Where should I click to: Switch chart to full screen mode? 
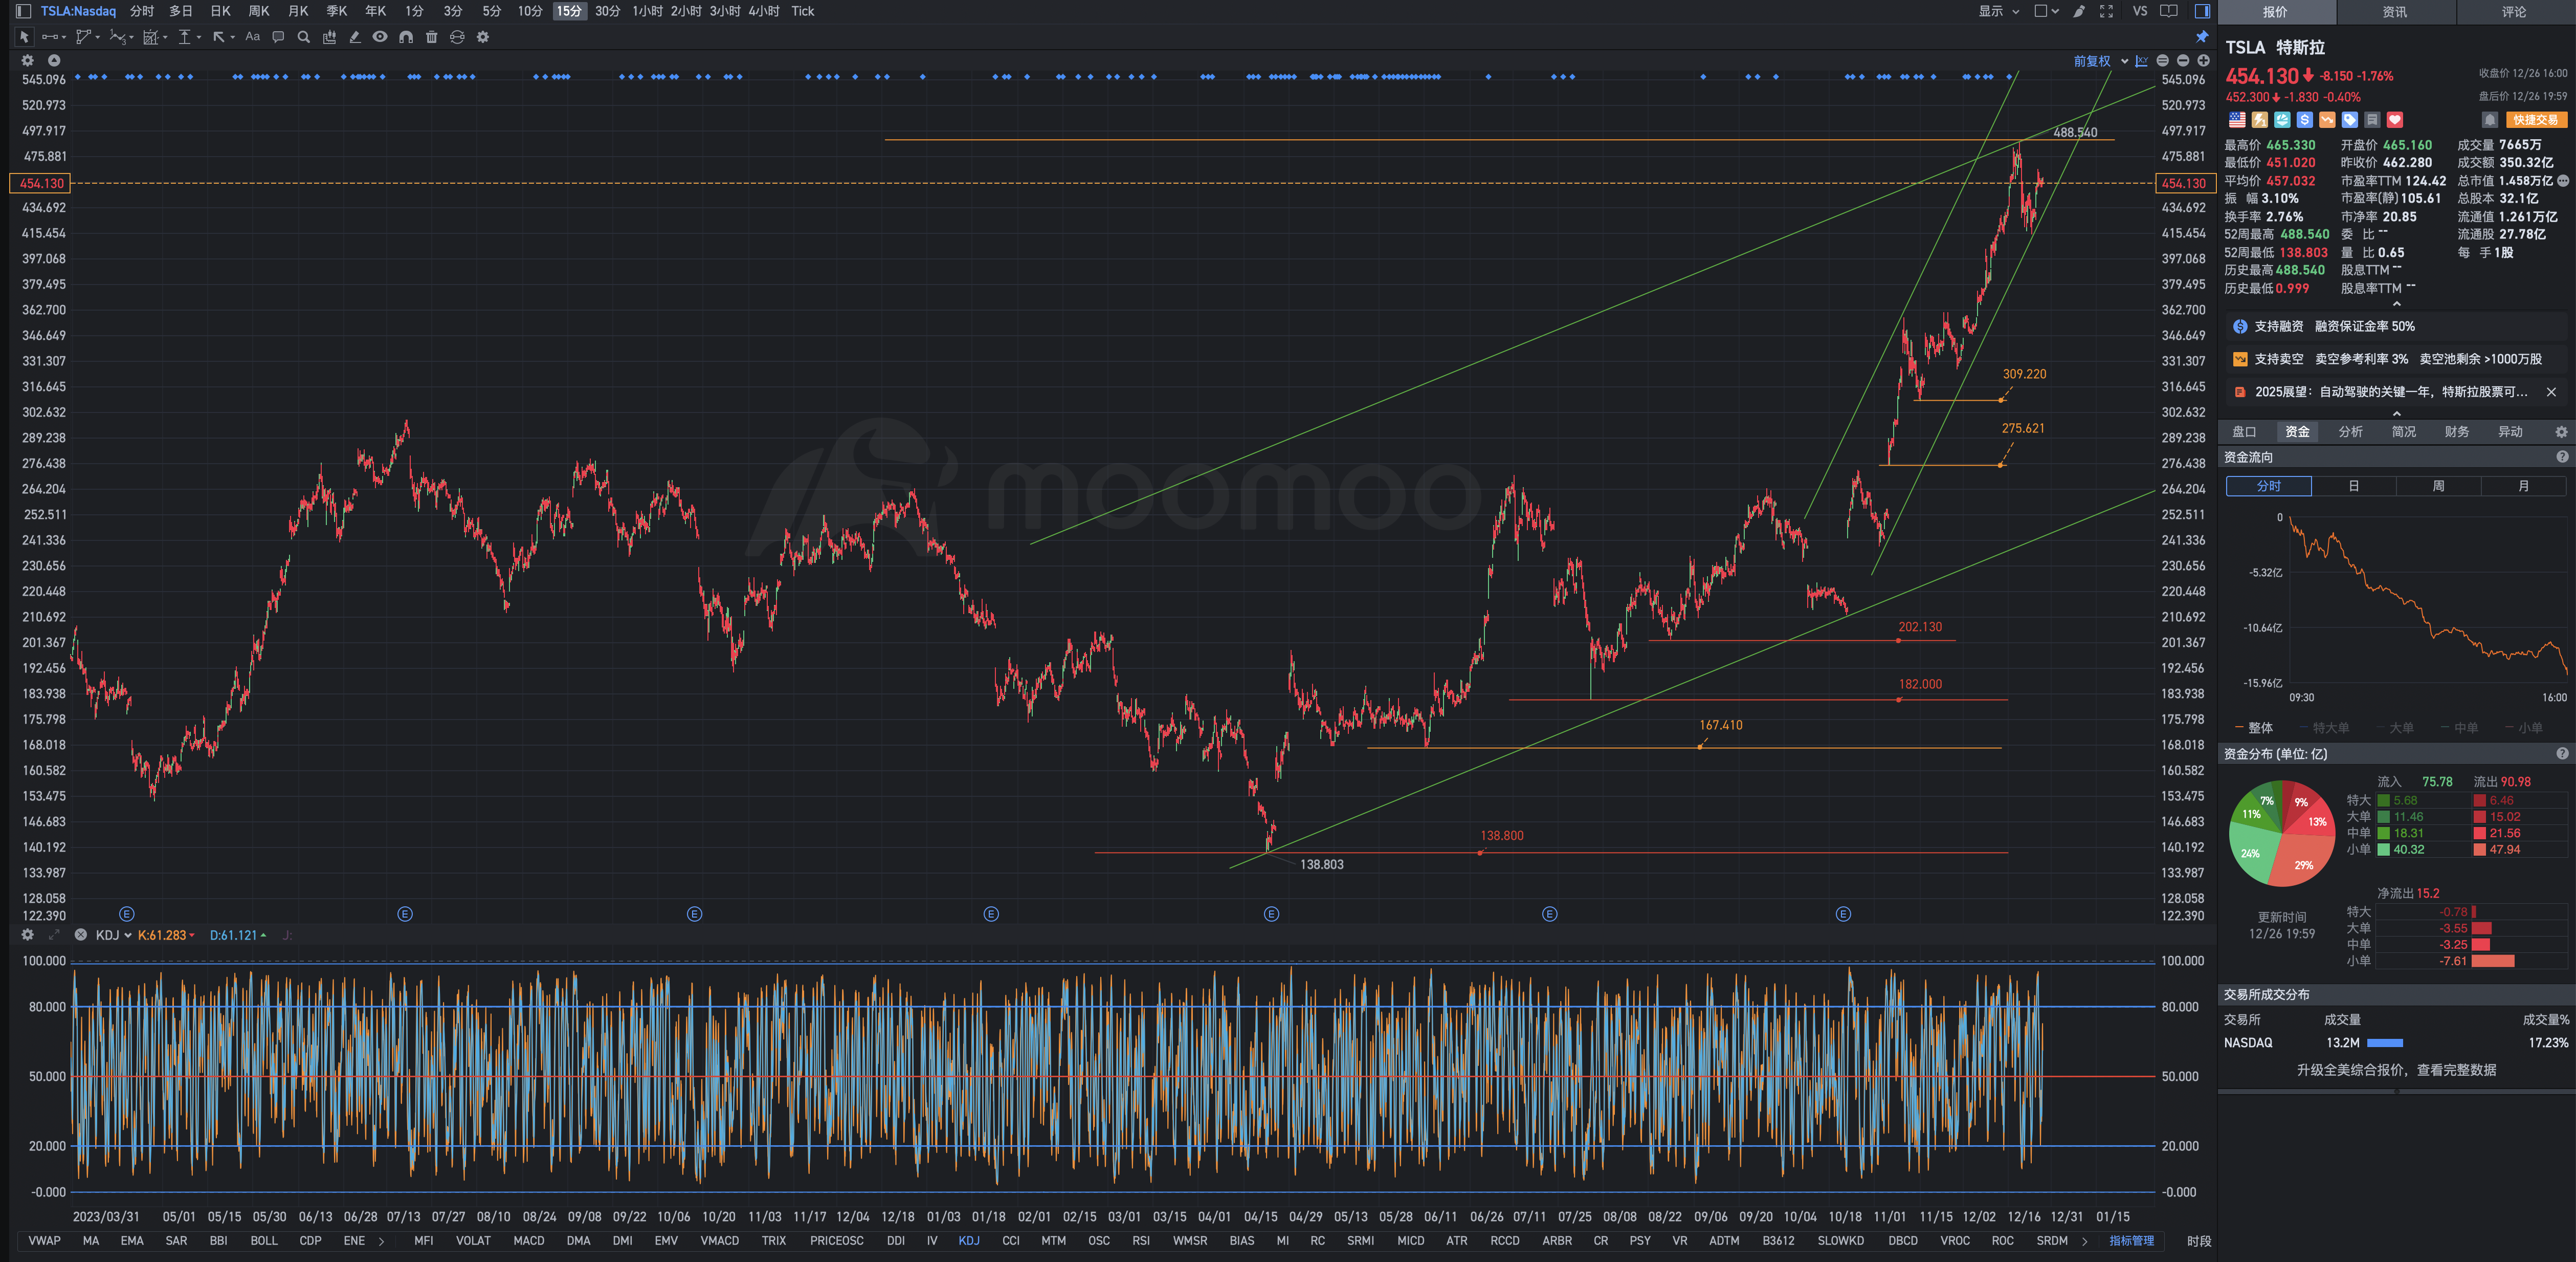[x=2106, y=11]
